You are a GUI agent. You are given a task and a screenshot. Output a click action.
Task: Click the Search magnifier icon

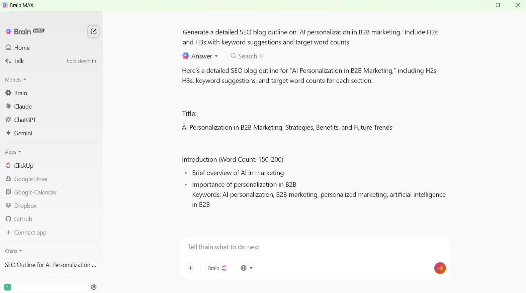coord(233,56)
